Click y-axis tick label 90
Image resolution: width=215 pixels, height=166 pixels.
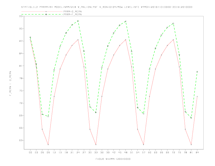(x=21, y=29)
